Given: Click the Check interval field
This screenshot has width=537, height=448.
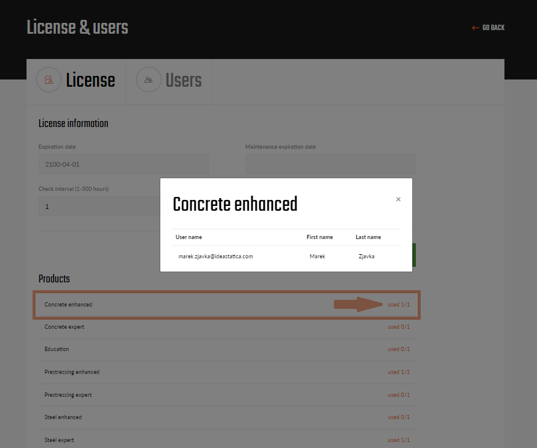Looking at the screenshot, I should click(x=96, y=206).
